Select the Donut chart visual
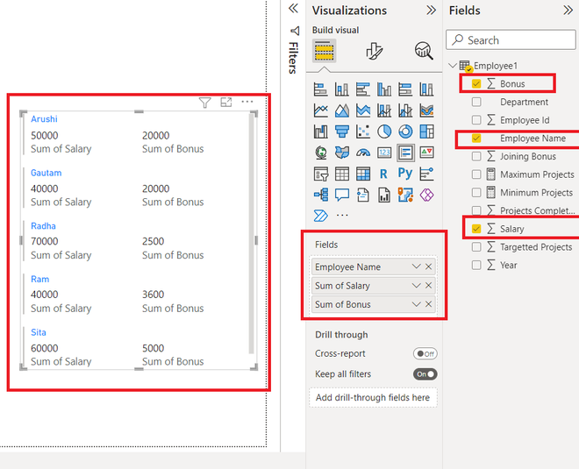579x469 pixels. (405, 131)
